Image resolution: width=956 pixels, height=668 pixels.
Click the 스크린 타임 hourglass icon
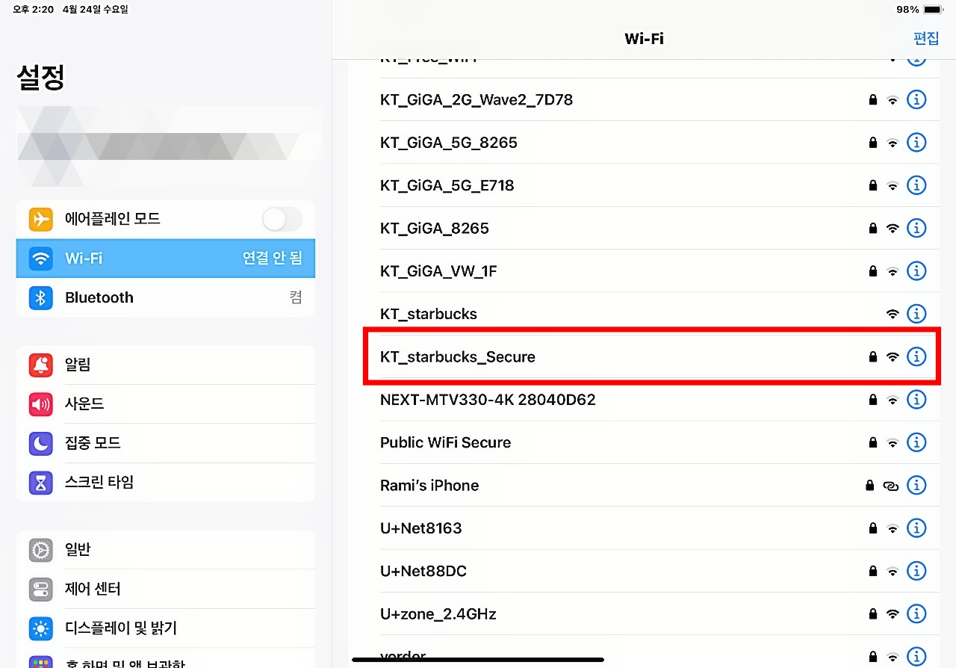pyautogui.click(x=41, y=483)
